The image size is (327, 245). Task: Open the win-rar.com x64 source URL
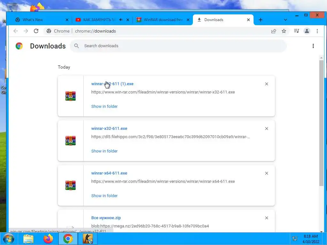click(x=163, y=182)
